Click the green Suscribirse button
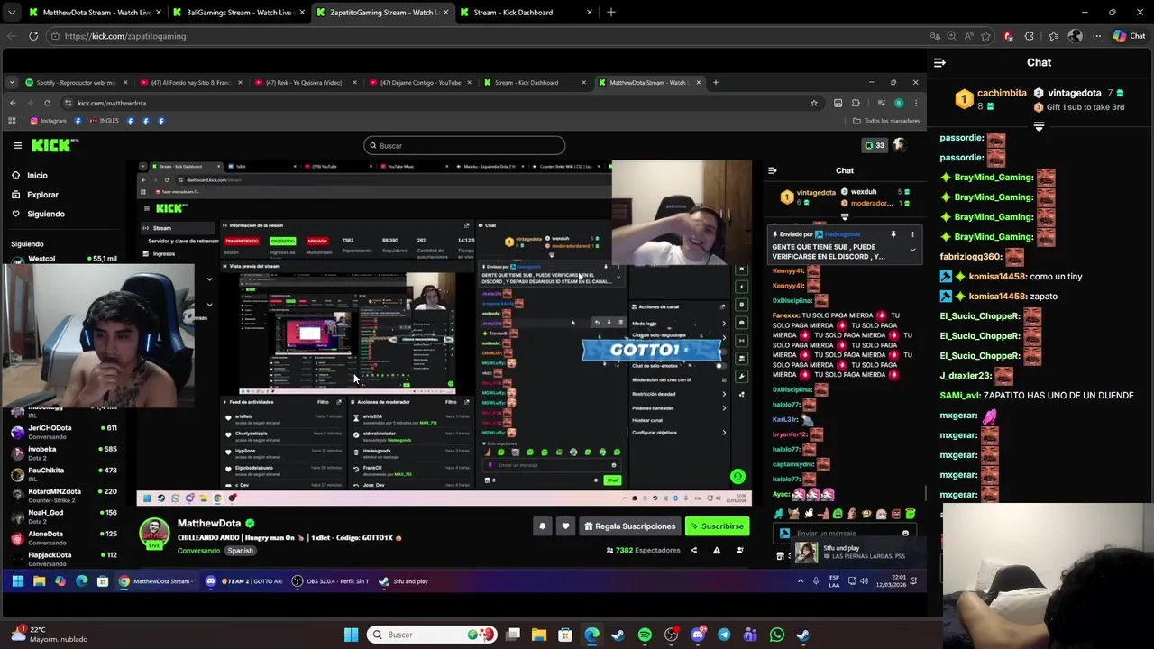 (717, 526)
